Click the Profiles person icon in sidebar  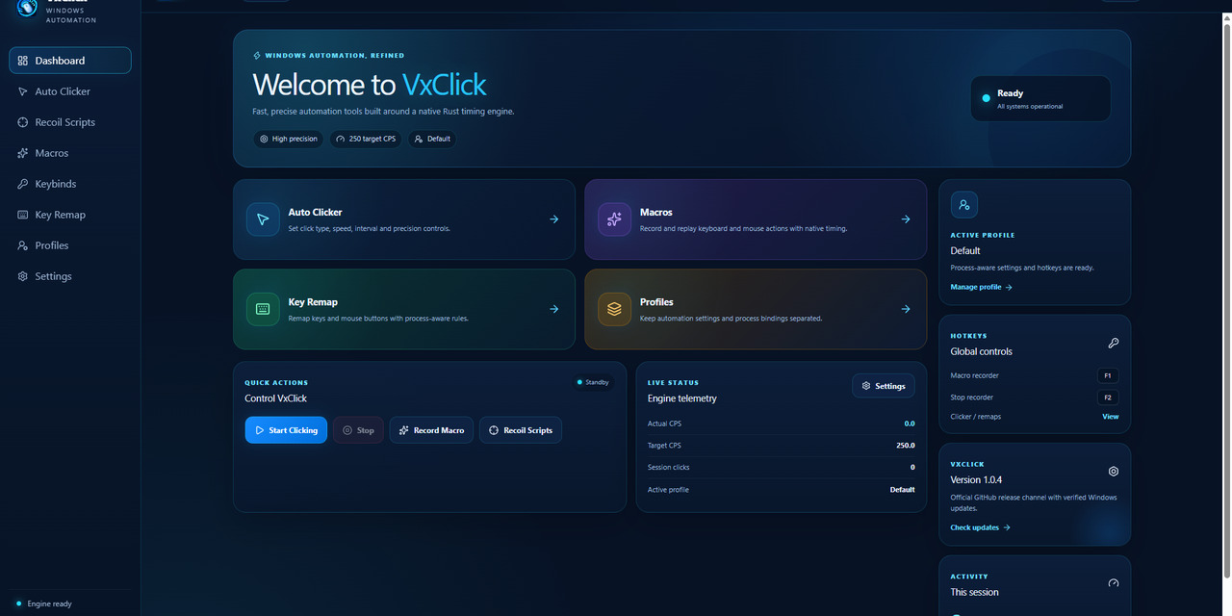point(23,245)
